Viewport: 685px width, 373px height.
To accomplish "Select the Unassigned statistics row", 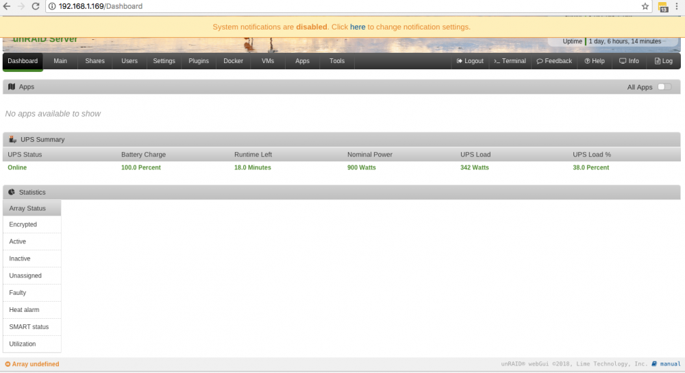I will coord(32,276).
